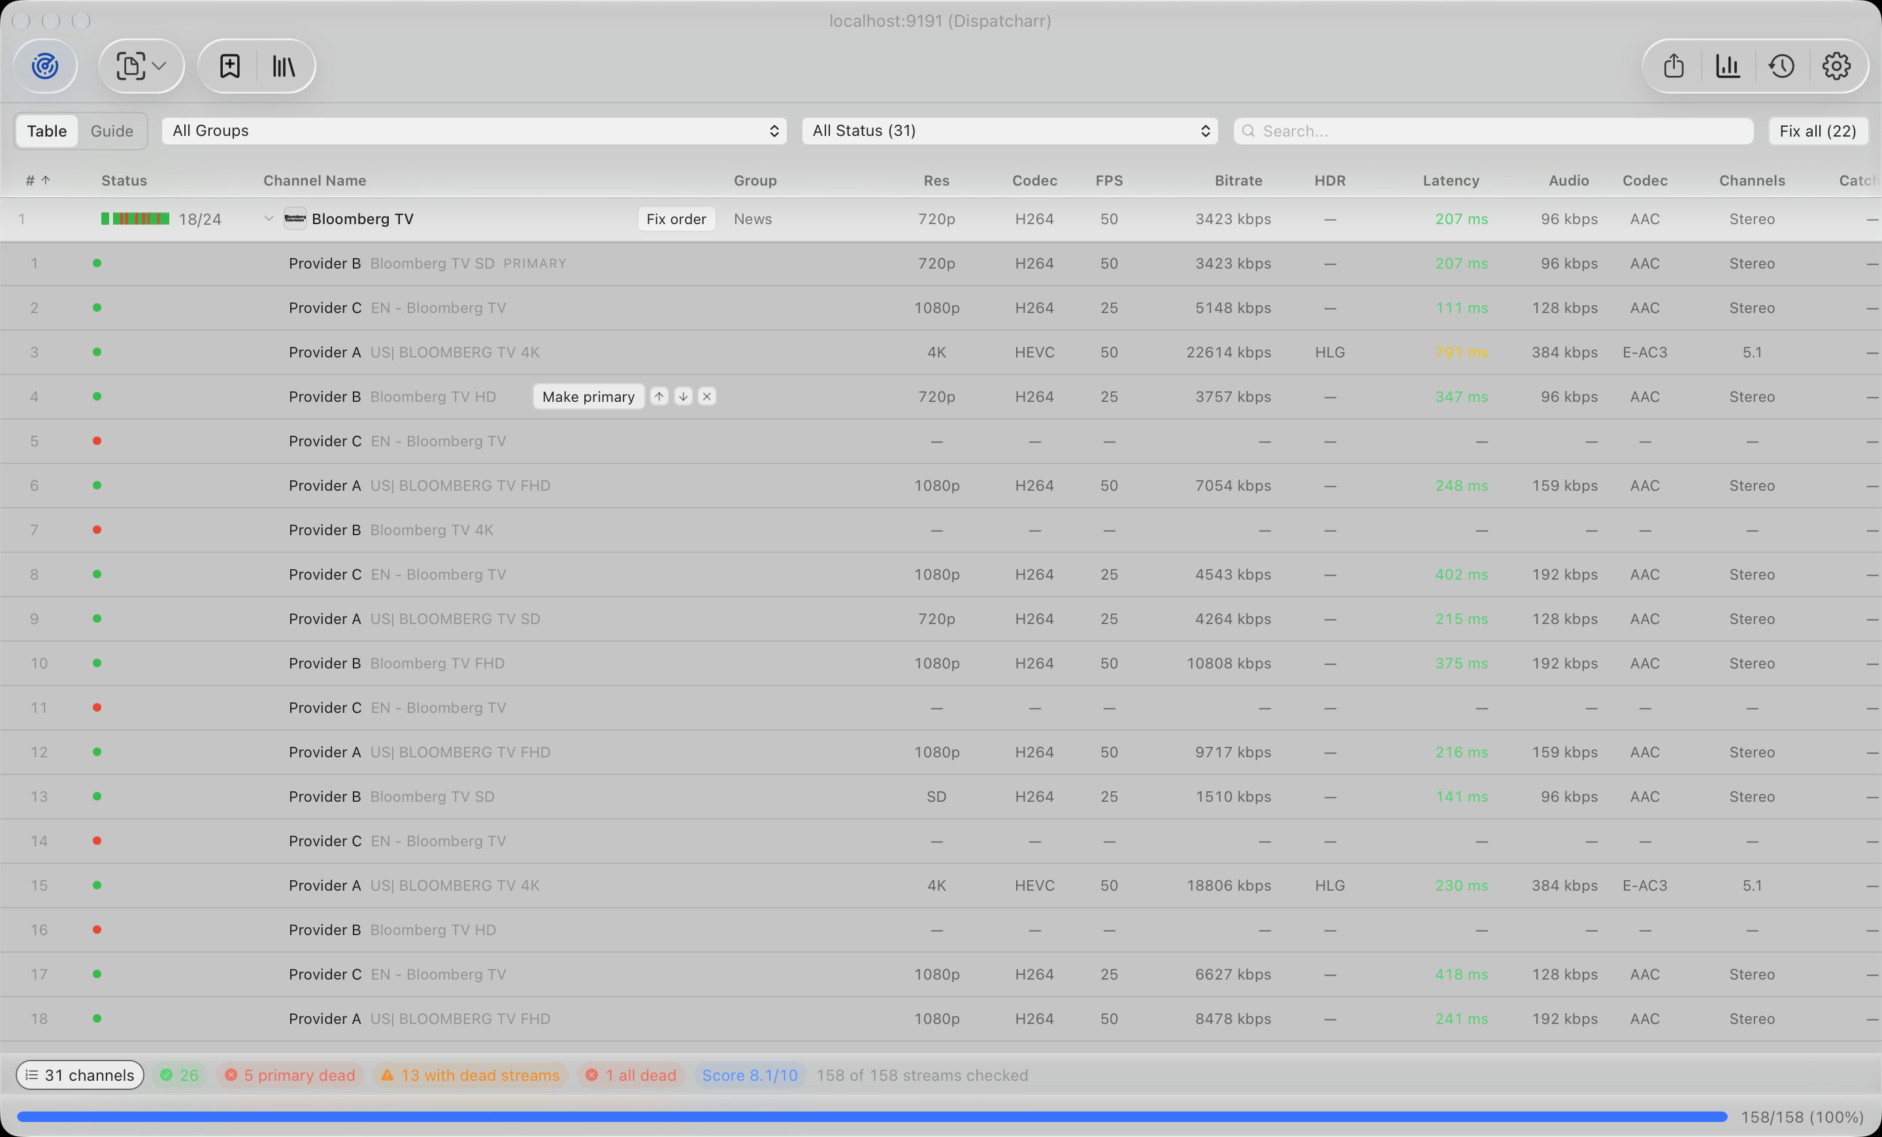1882x1137 pixels.
Task: Move stream 4 up with arrow icon
Action: pos(659,396)
